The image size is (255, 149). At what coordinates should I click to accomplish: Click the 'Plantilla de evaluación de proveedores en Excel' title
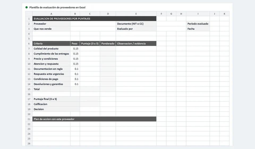tap(57, 7)
